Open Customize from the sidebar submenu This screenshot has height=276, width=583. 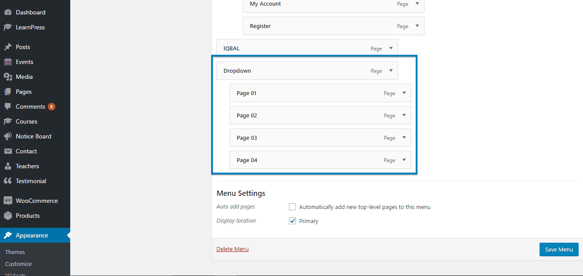coord(18,264)
